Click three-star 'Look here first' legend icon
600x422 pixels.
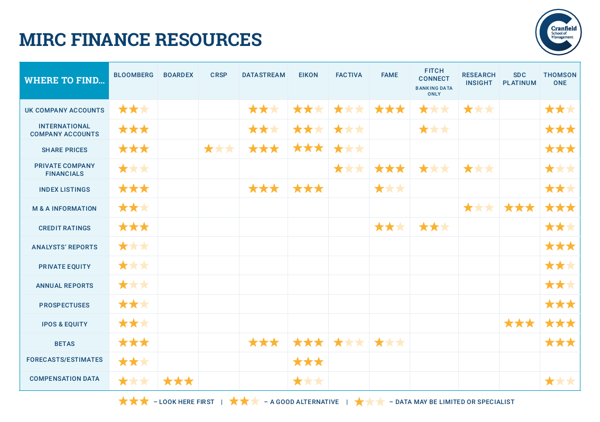coord(134,402)
